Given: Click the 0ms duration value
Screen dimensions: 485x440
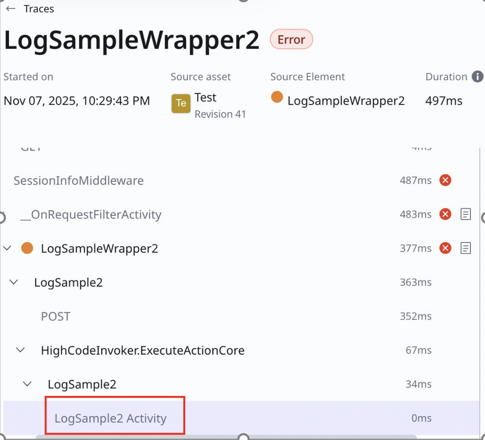Looking at the screenshot, I should point(421,418).
